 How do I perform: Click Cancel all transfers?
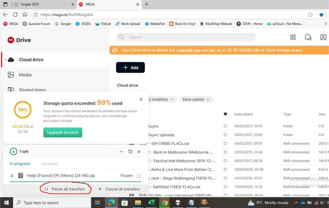(x=119, y=189)
